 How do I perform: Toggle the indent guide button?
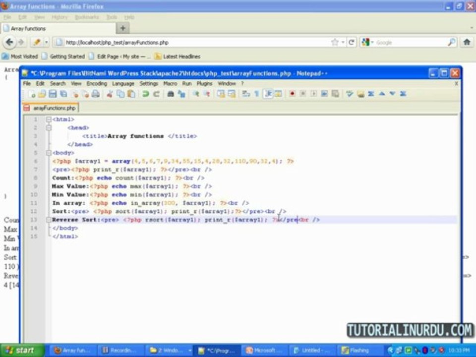[x=268, y=94]
